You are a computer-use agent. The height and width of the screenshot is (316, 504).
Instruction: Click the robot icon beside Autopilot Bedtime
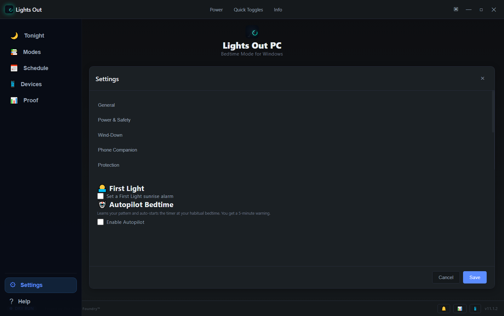click(x=102, y=205)
